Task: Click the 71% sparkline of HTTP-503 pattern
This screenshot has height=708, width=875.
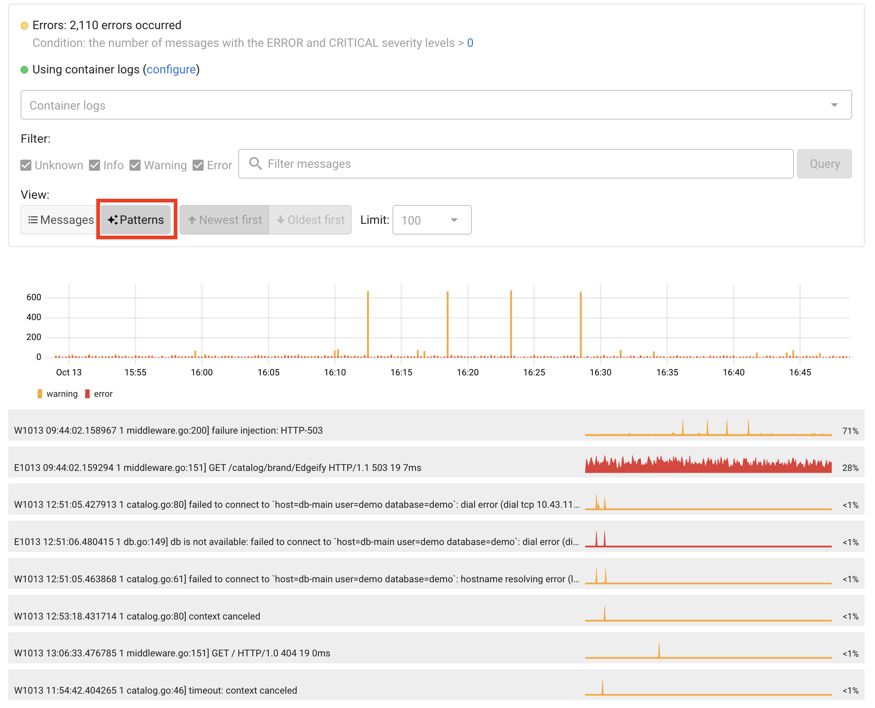Action: pyautogui.click(x=708, y=427)
